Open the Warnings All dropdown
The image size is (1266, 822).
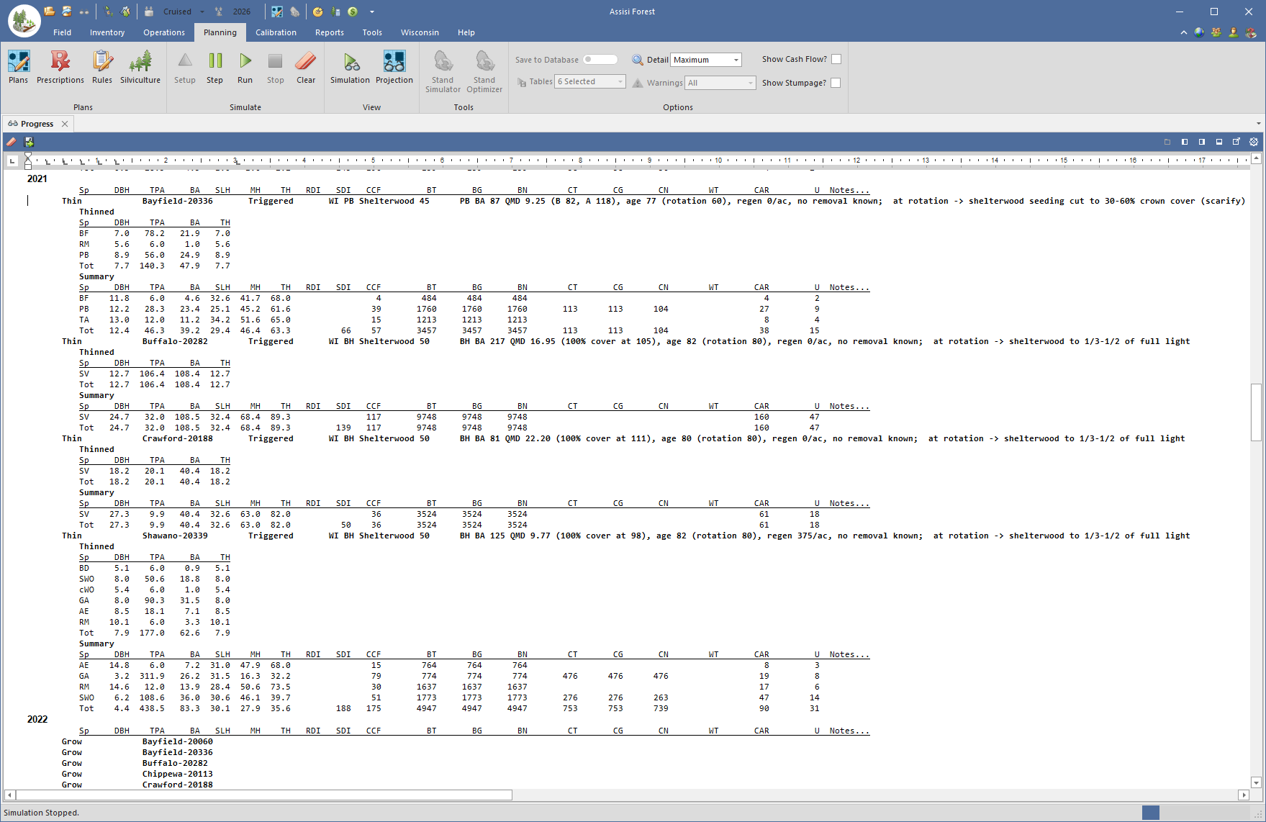click(720, 83)
